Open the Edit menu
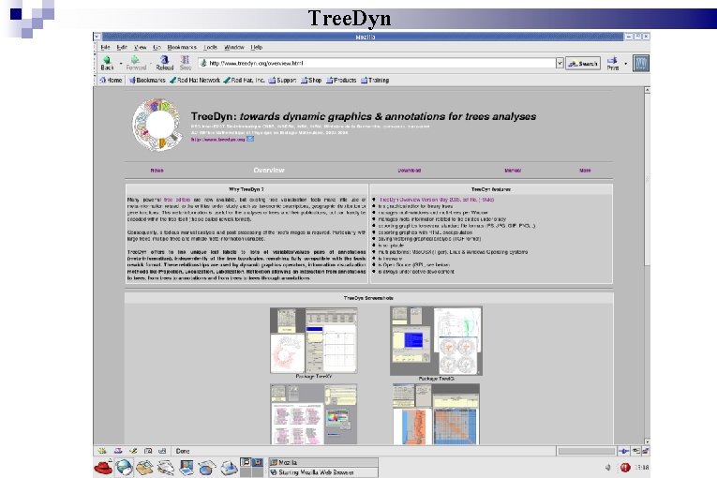 [x=122, y=47]
